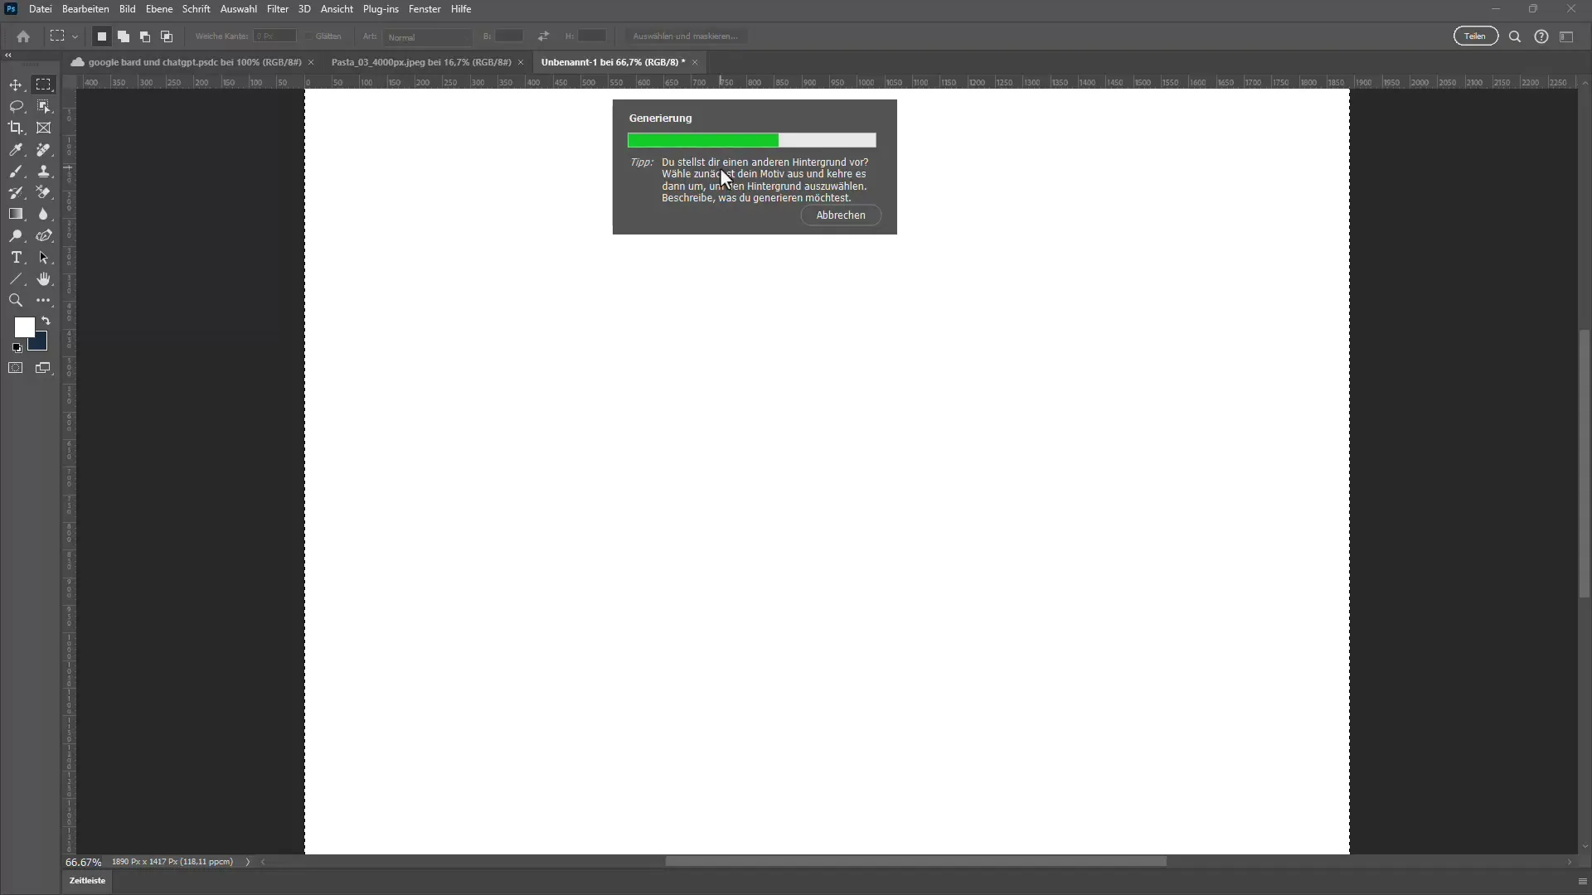Select the Move tool
This screenshot has width=1592, height=895.
tap(17, 85)
